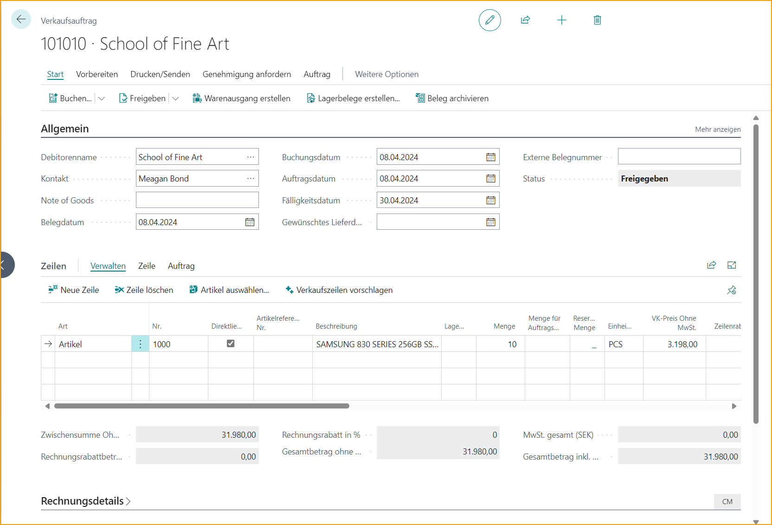
Task: Click the share icon in header
Action: coord(525,20)
